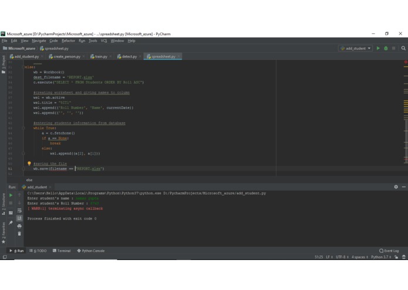Open the Terminal tool window
The height and width of the screenshot is (290, 408).
pos(62,251)
